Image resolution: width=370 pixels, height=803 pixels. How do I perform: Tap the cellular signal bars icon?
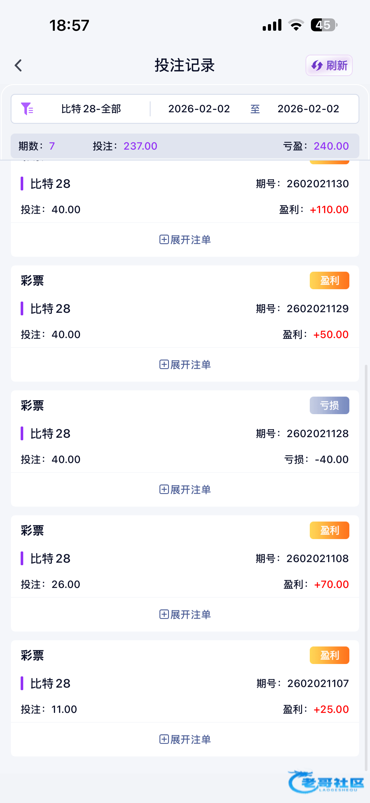(272, 25)
